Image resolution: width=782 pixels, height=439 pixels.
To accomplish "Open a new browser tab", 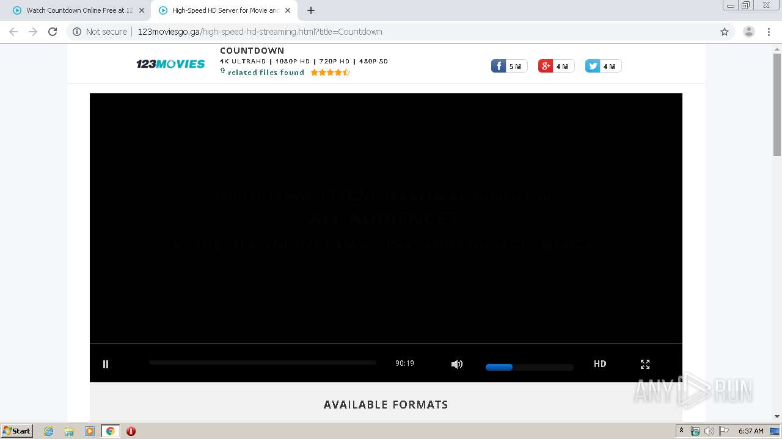I will point(311,10).
